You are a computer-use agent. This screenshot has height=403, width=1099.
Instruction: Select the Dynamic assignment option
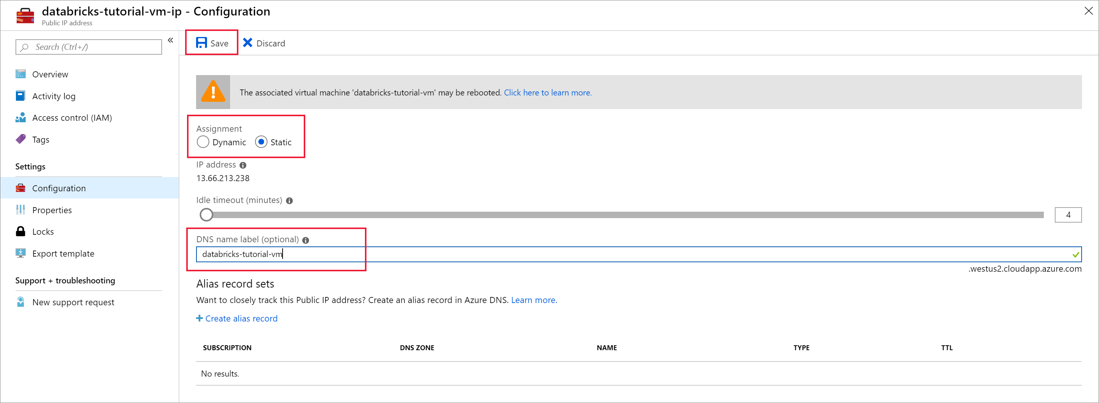click(x=203, y=142)
